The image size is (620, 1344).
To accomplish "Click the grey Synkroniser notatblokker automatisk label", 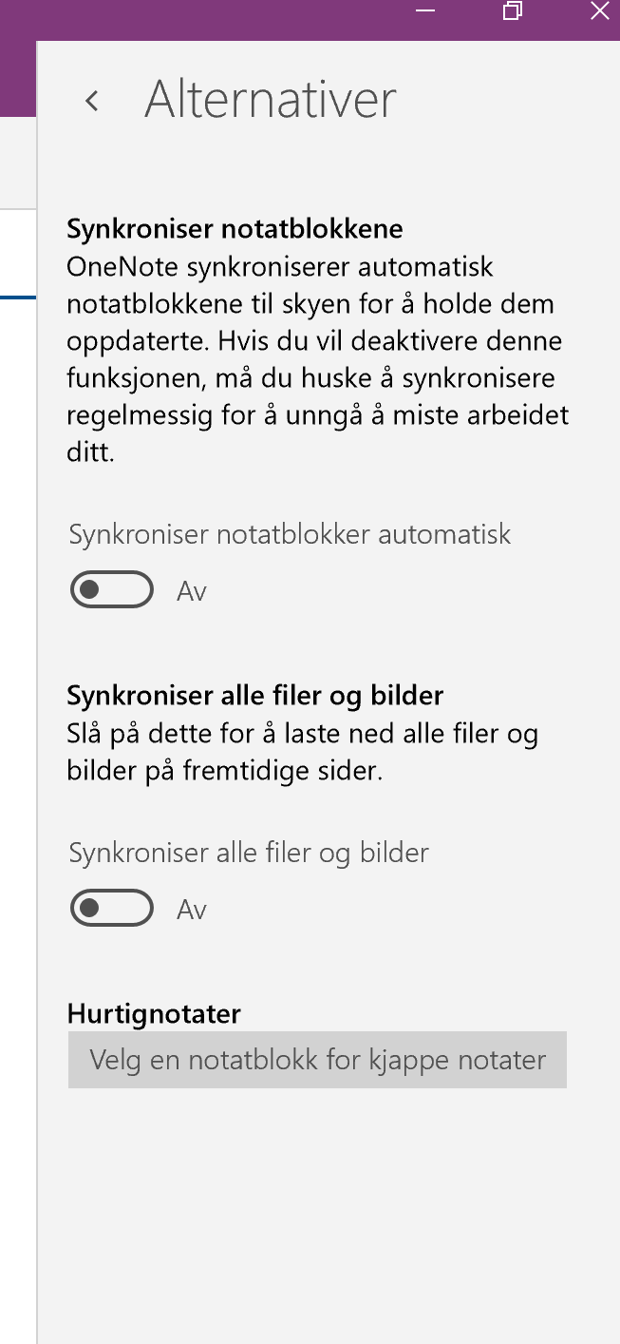I will [291, 534].
